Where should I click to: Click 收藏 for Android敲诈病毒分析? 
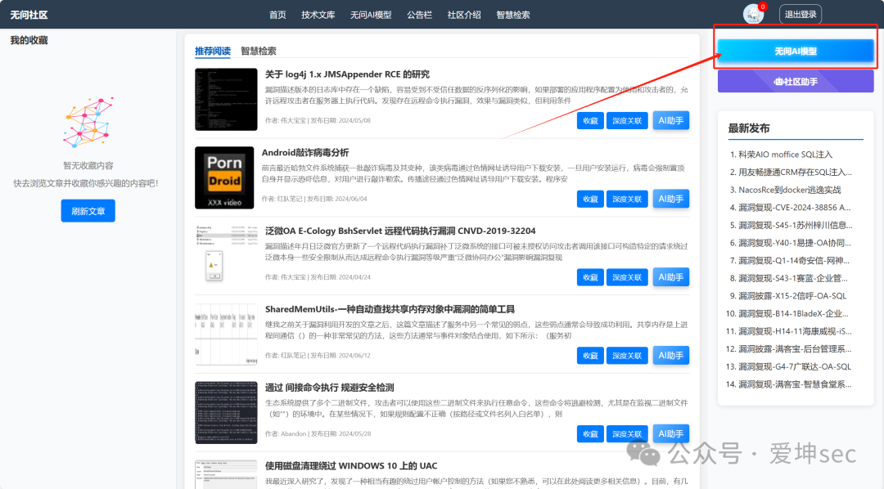point(590,199)
